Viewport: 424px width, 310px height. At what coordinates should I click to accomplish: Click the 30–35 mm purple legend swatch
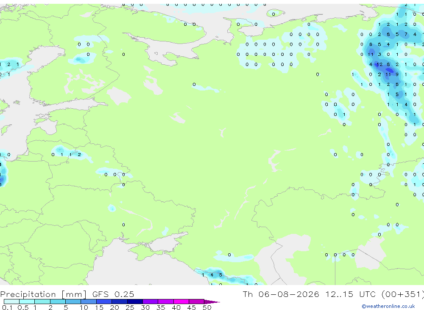click(151, 302)
